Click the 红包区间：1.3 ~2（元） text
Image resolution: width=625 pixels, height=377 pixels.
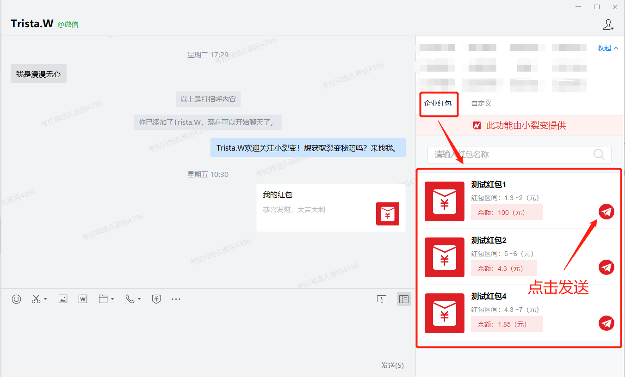click(505, 198)
